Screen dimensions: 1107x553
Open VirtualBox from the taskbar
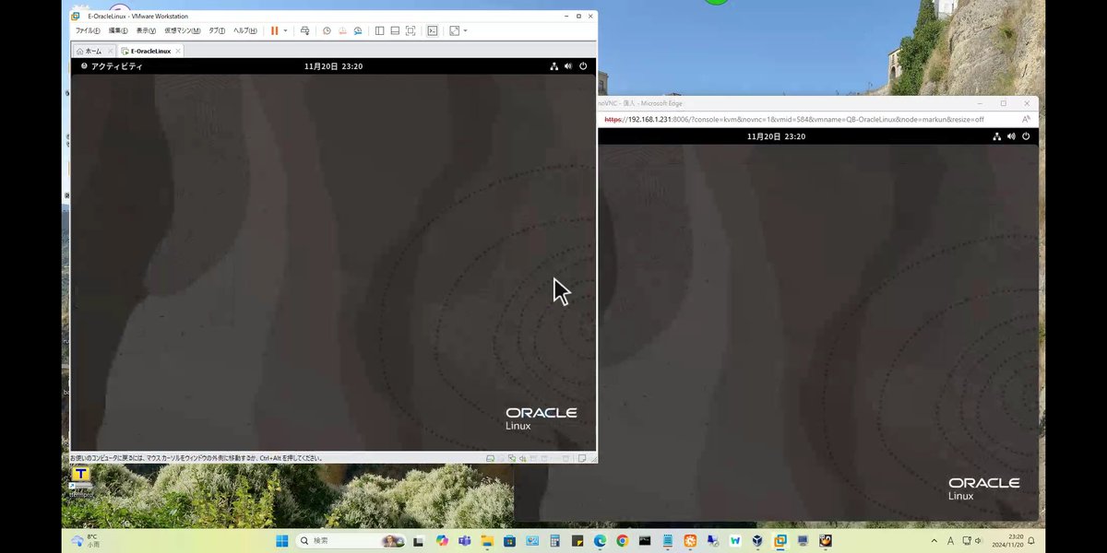pyautogui.click(x=757, y=541)
